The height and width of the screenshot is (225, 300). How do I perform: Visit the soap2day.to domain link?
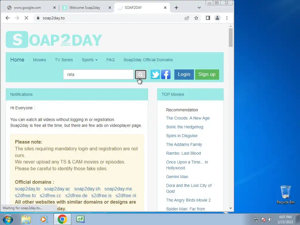coord(28,189)
